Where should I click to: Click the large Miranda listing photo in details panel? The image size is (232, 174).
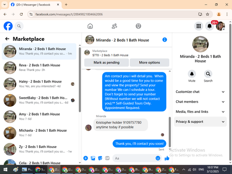pyautogui.click(x=200, y=44)
